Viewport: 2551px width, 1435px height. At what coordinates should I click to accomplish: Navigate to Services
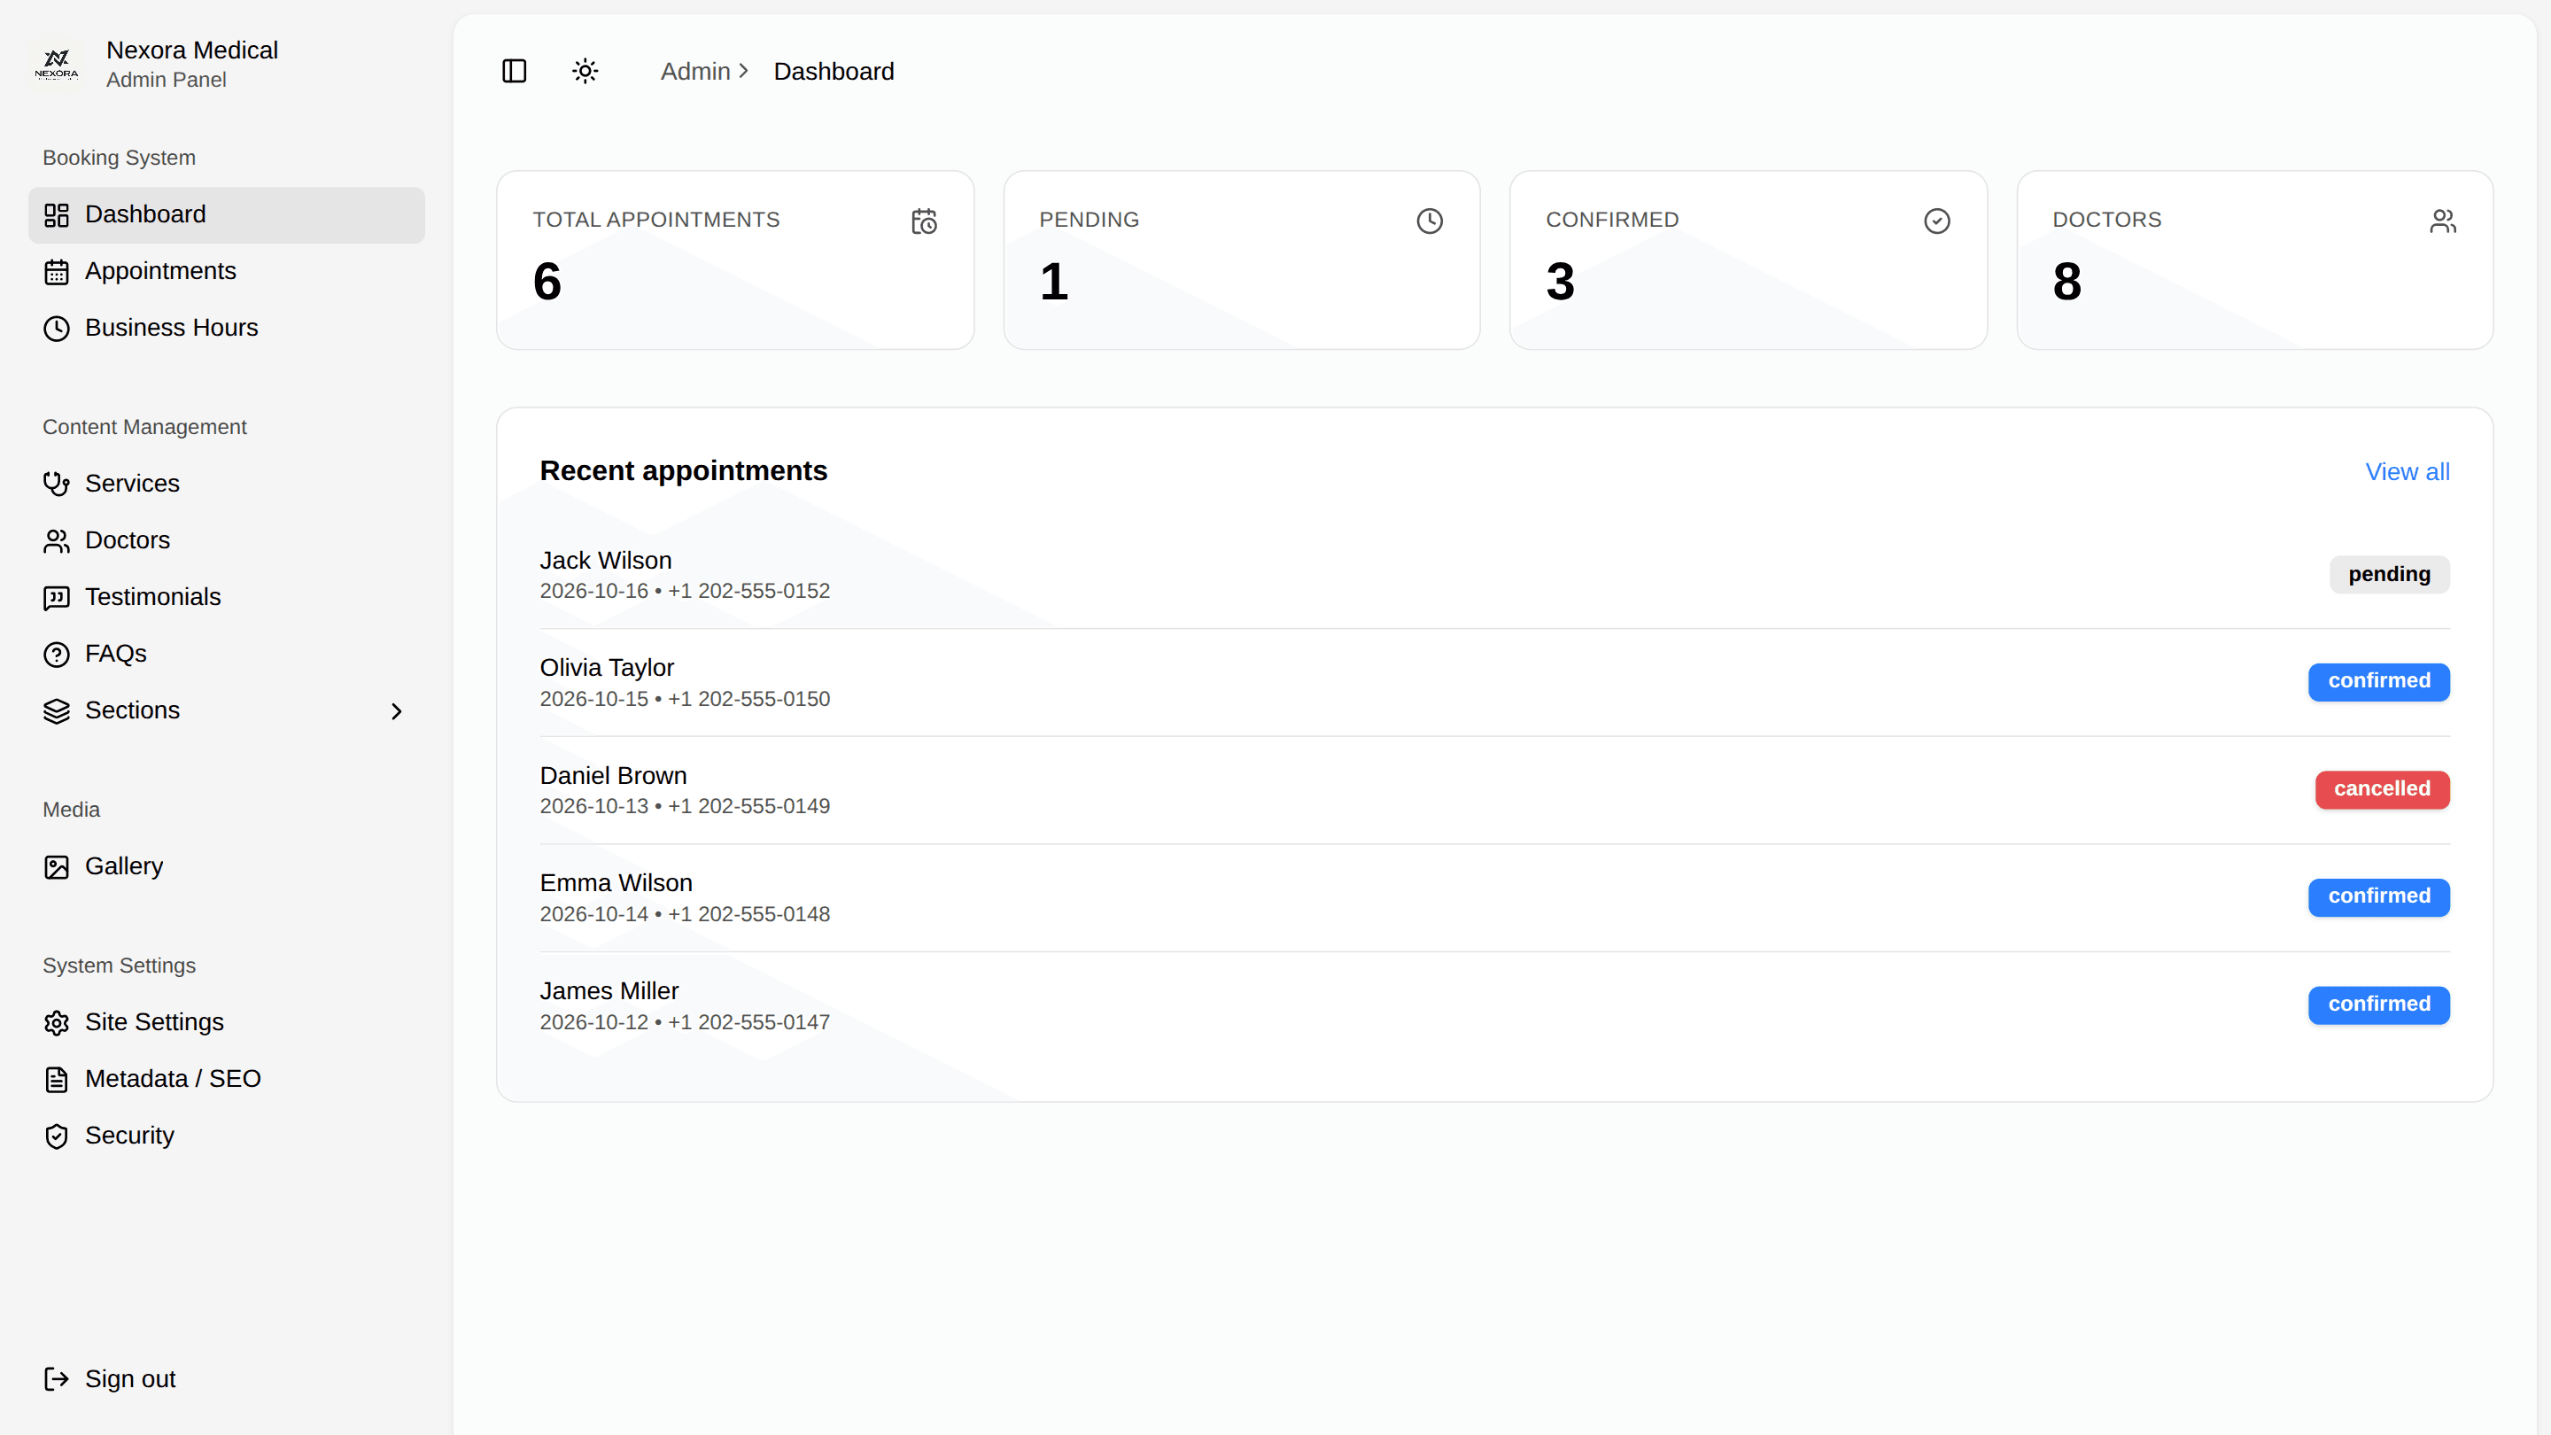point(227,484)
